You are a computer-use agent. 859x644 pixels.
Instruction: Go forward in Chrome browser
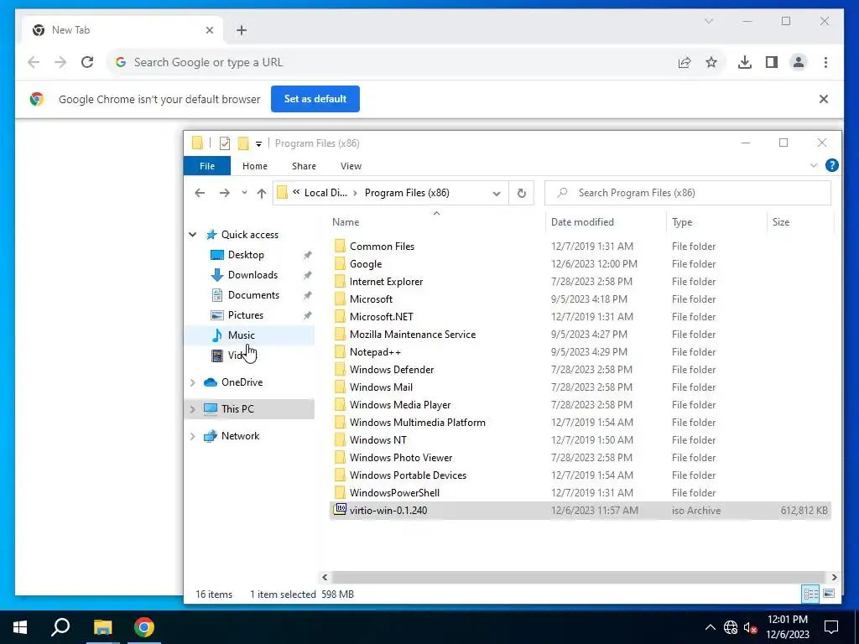point(60,62)
